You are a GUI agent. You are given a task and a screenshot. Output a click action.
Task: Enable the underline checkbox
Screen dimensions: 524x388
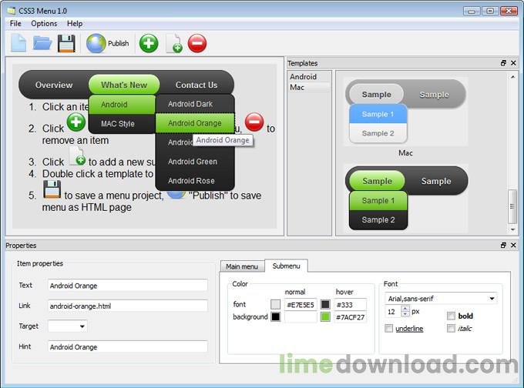(388, 329)
